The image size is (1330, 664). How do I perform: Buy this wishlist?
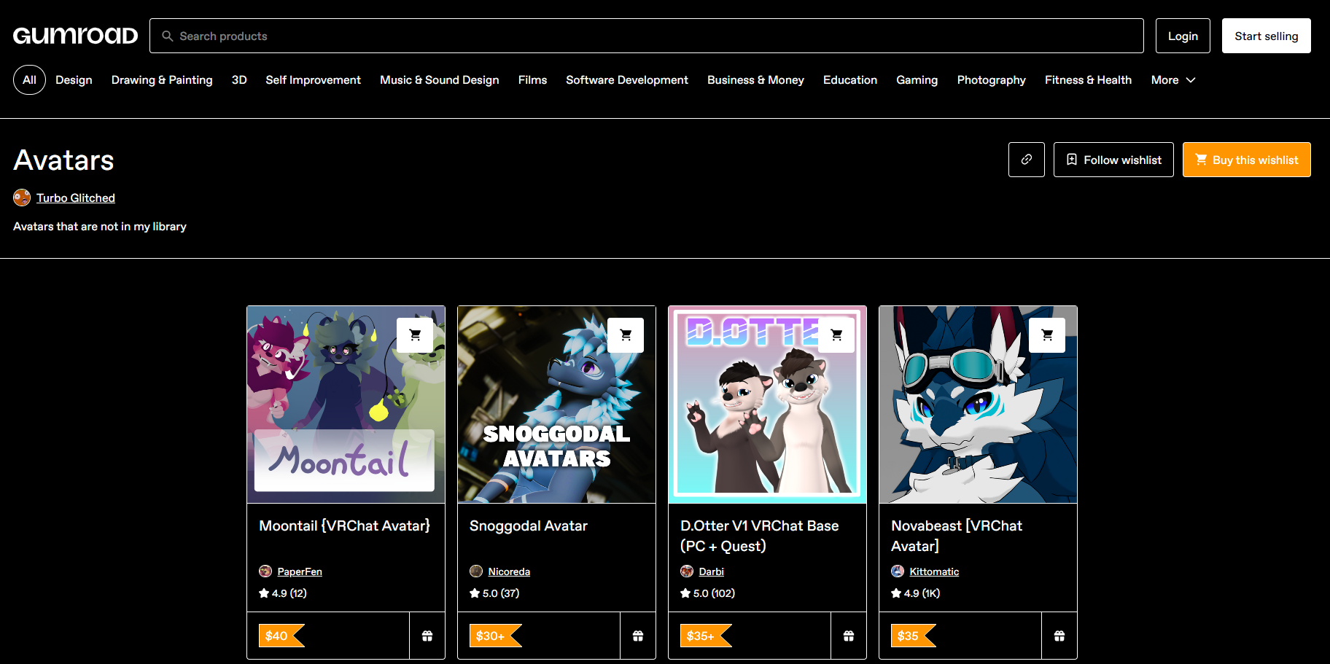click(1247, 160)
